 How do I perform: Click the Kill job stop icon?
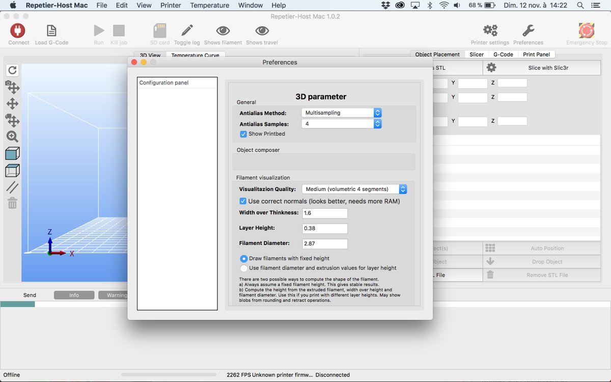(119, 31)
